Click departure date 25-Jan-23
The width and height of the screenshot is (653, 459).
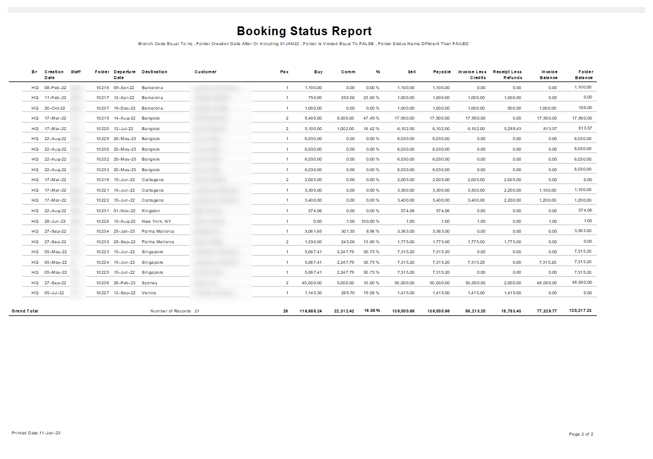point(124,231)
